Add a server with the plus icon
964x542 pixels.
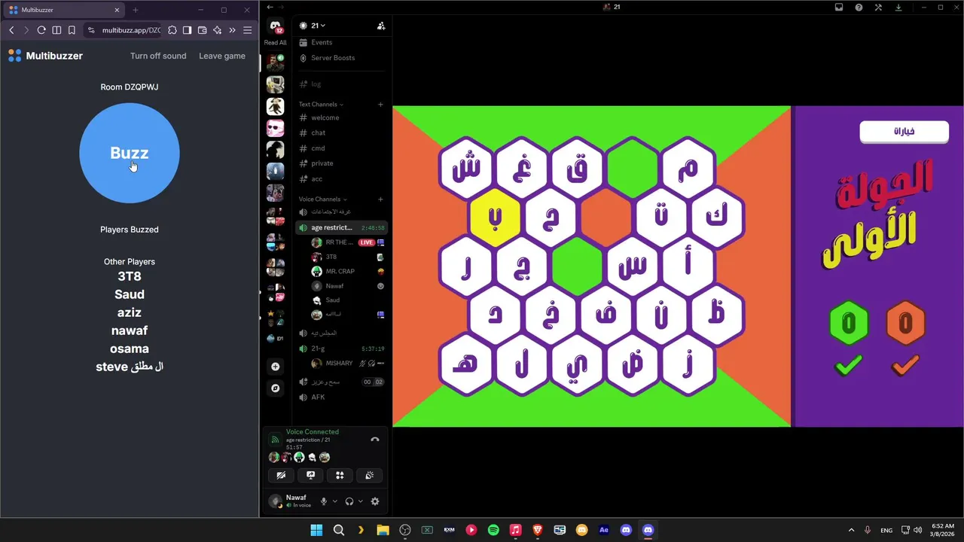[276, 367]
